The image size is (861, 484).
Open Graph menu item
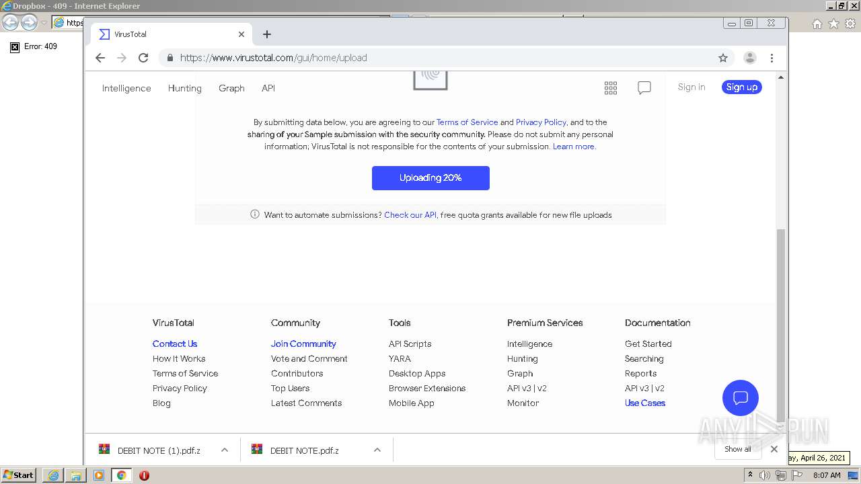coord(231,88)
